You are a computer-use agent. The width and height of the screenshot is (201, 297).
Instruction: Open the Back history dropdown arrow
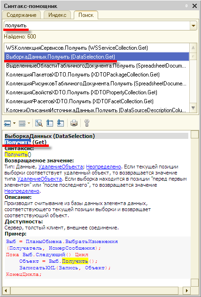[15, 123]
